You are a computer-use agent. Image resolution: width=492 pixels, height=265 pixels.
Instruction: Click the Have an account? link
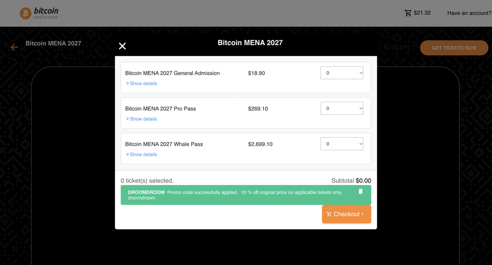coord(469,13)
